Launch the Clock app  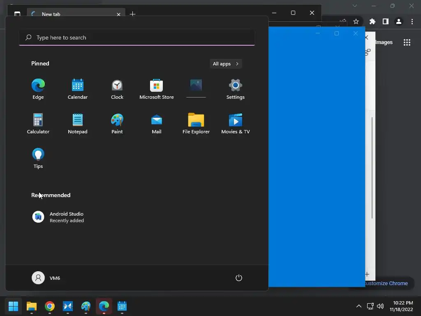[117, 89]
